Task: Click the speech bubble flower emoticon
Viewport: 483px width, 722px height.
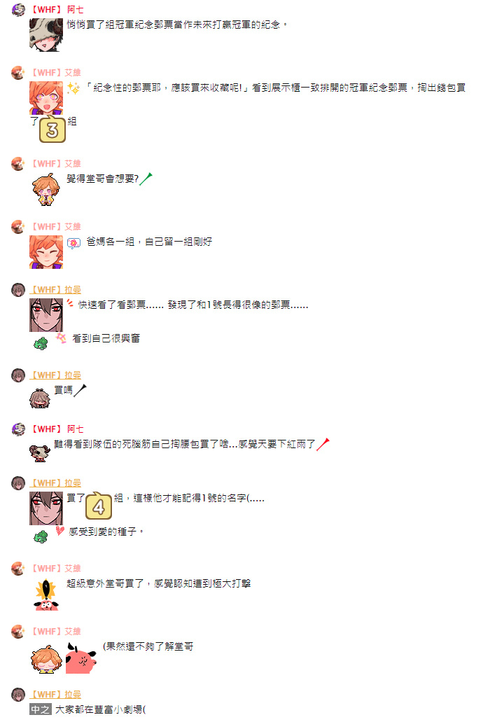Action: (73, 243)
